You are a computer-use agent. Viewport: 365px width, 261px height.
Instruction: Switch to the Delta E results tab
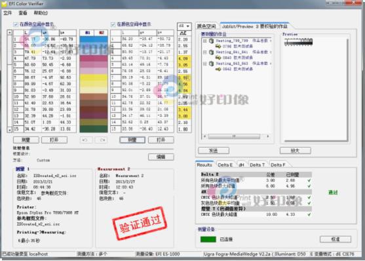[225, 165]
